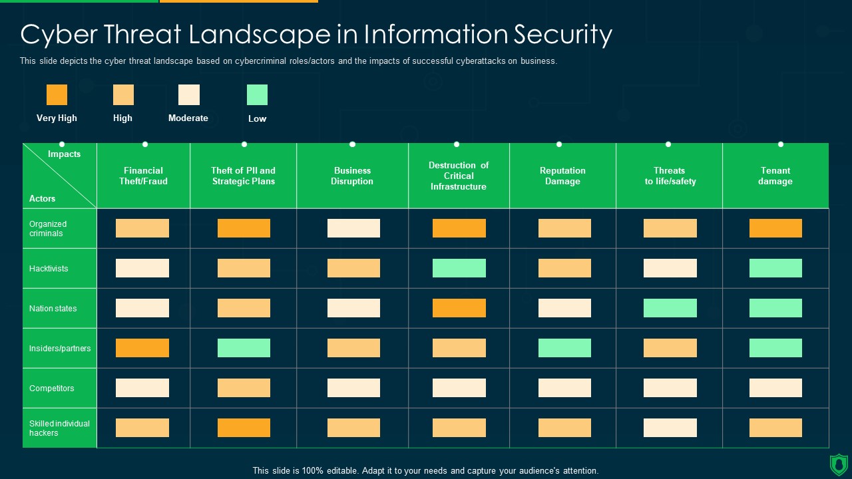852x479 pixels.
Task: Click Skilled individual hackers Tenant damage box
Action: (775, 428)
